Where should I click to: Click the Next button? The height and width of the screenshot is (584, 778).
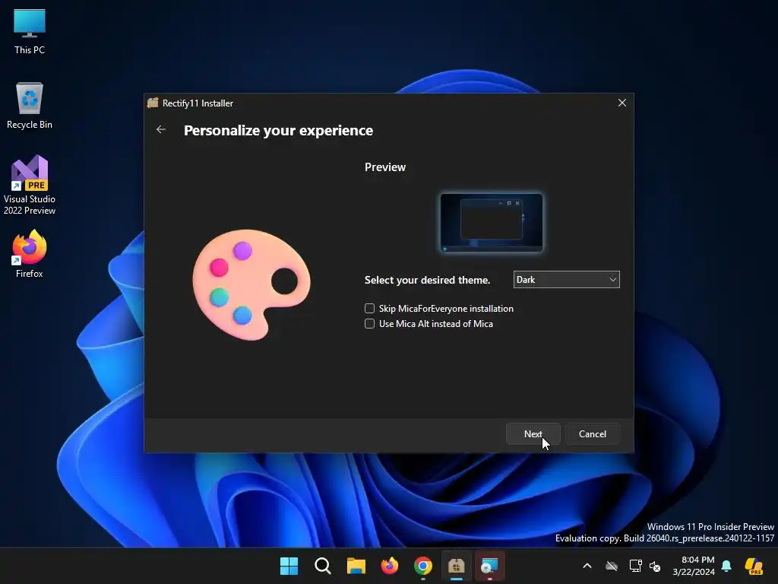tap(533, 434)
